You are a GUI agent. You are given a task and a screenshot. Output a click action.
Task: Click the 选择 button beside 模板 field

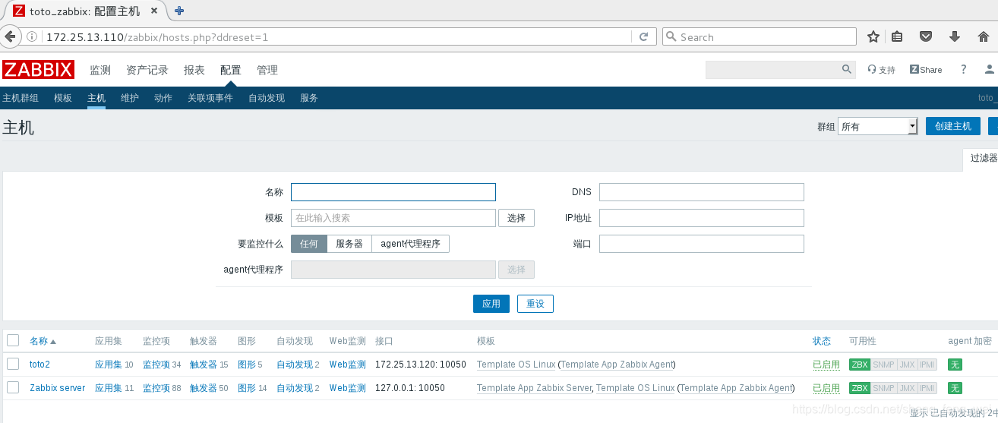point(516,218)
